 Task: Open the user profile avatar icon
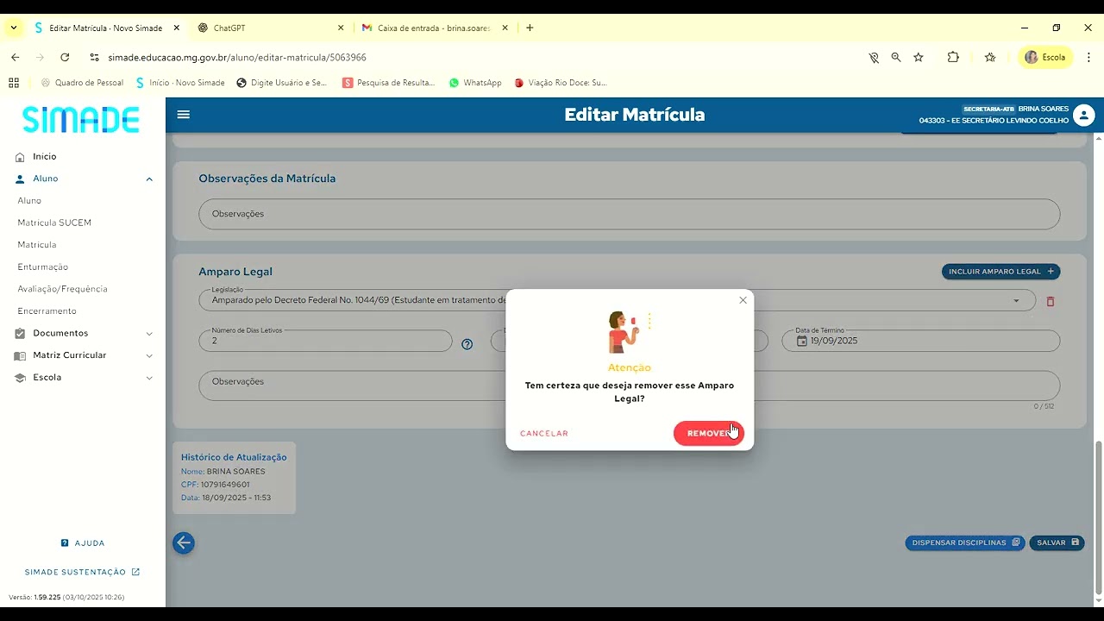click(x=1084, y=115)
